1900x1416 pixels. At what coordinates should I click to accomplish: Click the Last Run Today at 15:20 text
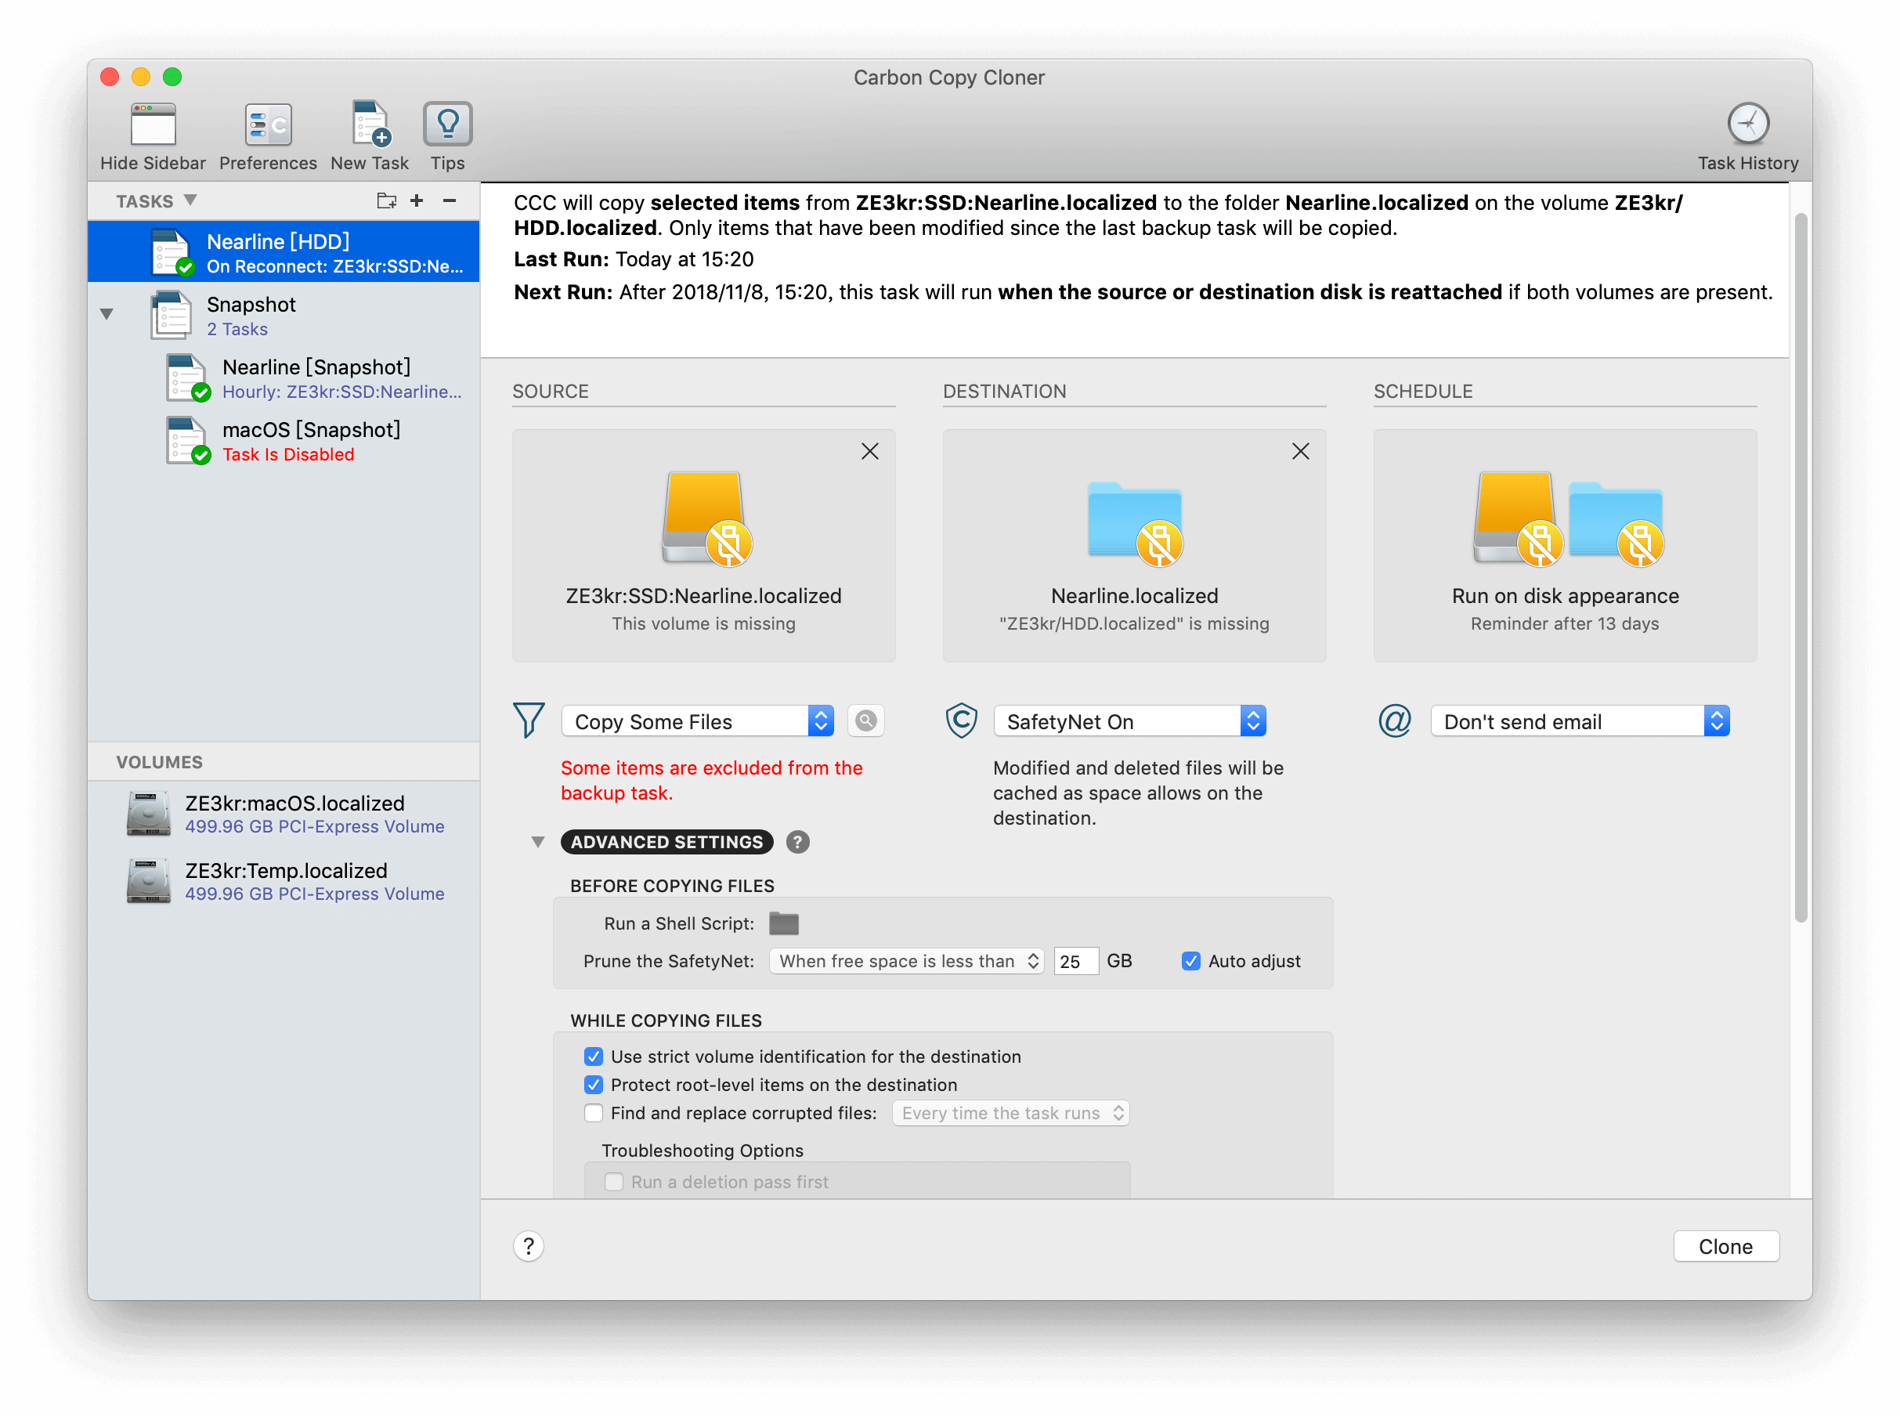[634, 260]
